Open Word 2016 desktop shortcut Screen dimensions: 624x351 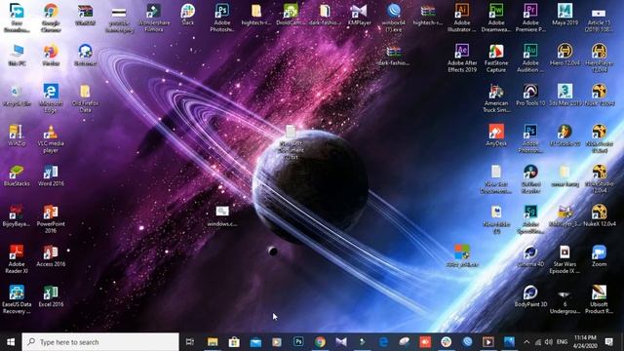click(x=51, y=175)
